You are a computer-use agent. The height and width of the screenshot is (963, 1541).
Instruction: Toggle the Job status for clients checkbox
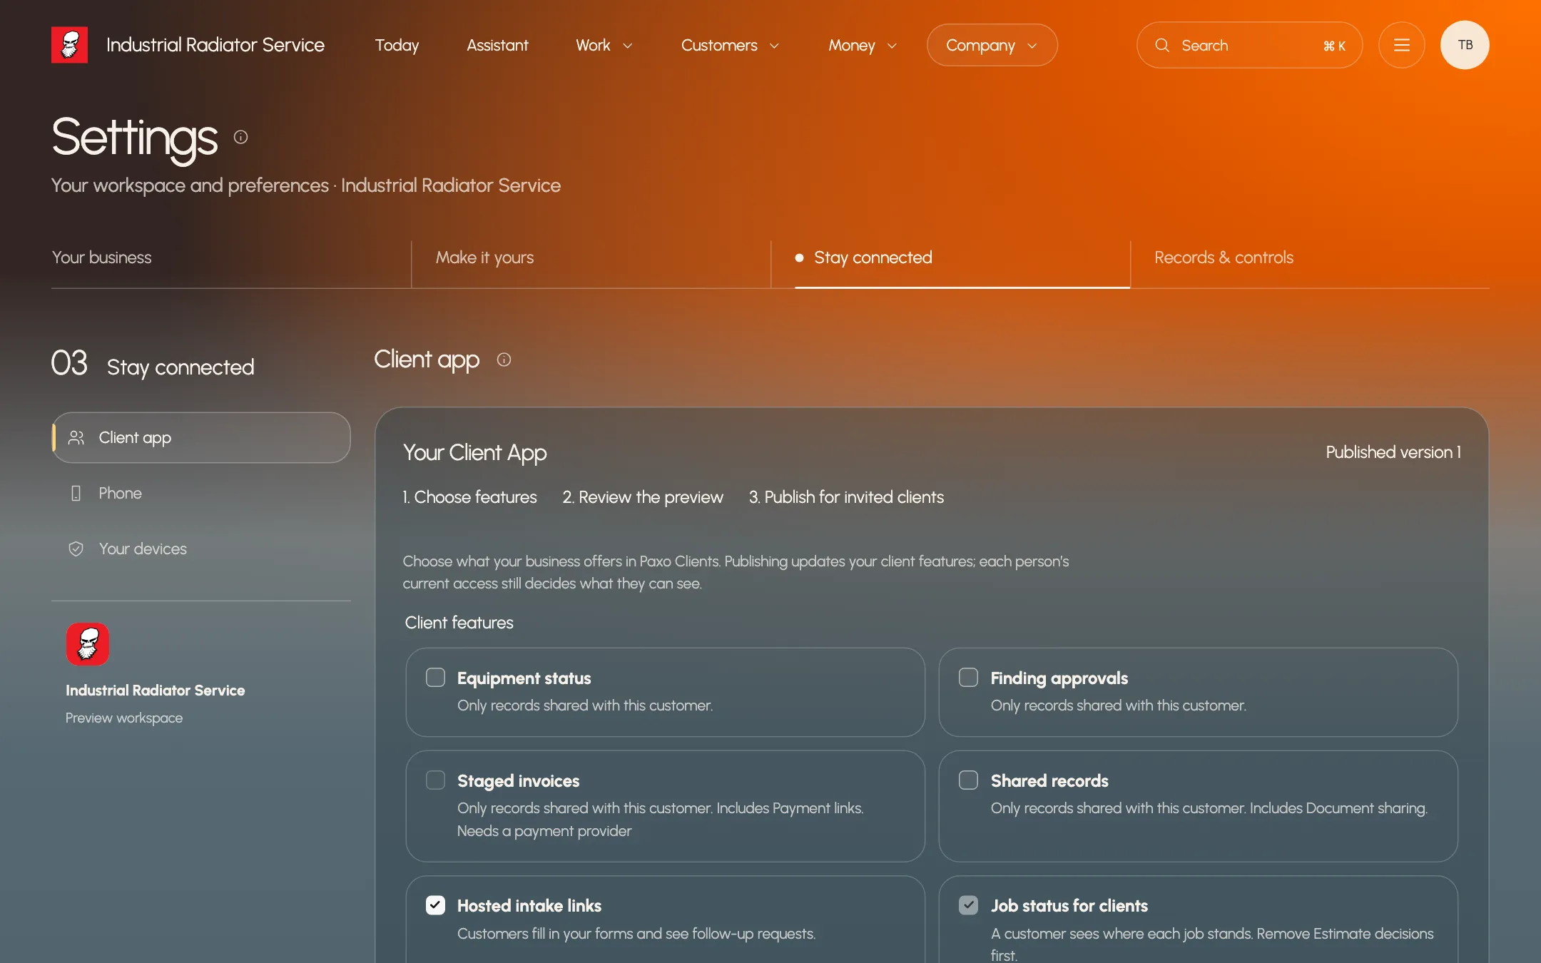968,905
